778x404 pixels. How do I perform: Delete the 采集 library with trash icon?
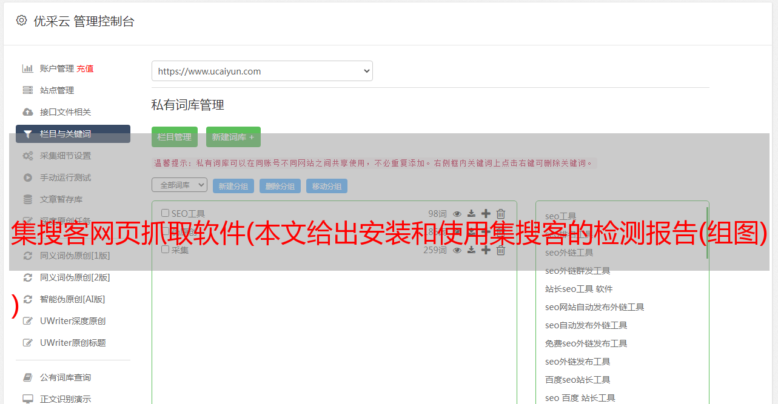click(501, 250)
